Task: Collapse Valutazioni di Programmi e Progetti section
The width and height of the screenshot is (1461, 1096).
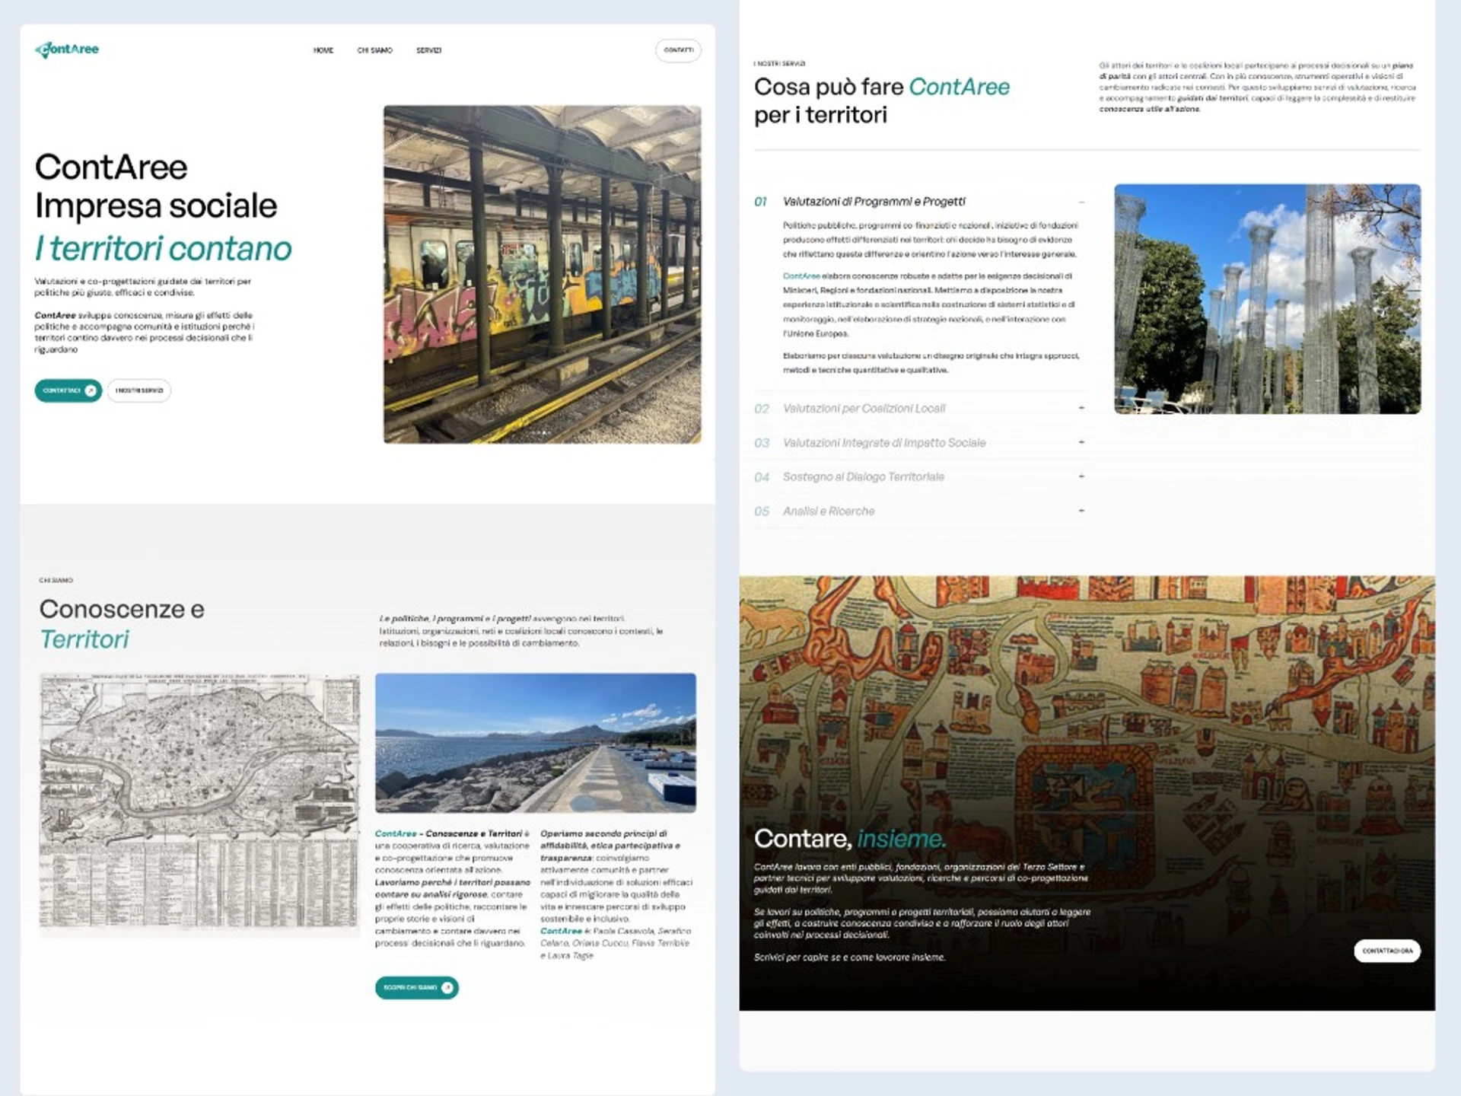Action: point(1081,202)
